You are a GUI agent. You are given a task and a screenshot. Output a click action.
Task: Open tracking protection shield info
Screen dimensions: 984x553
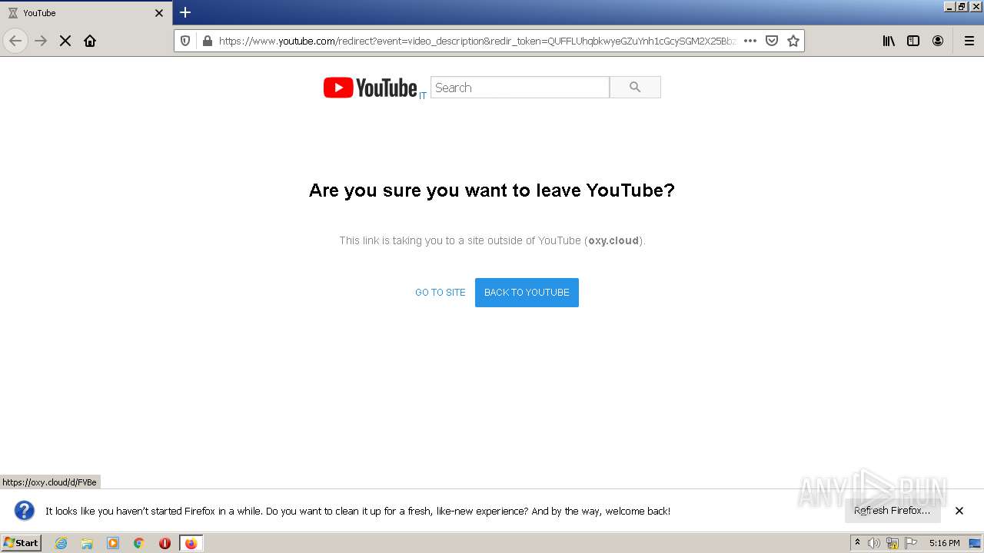coord(185,41)
